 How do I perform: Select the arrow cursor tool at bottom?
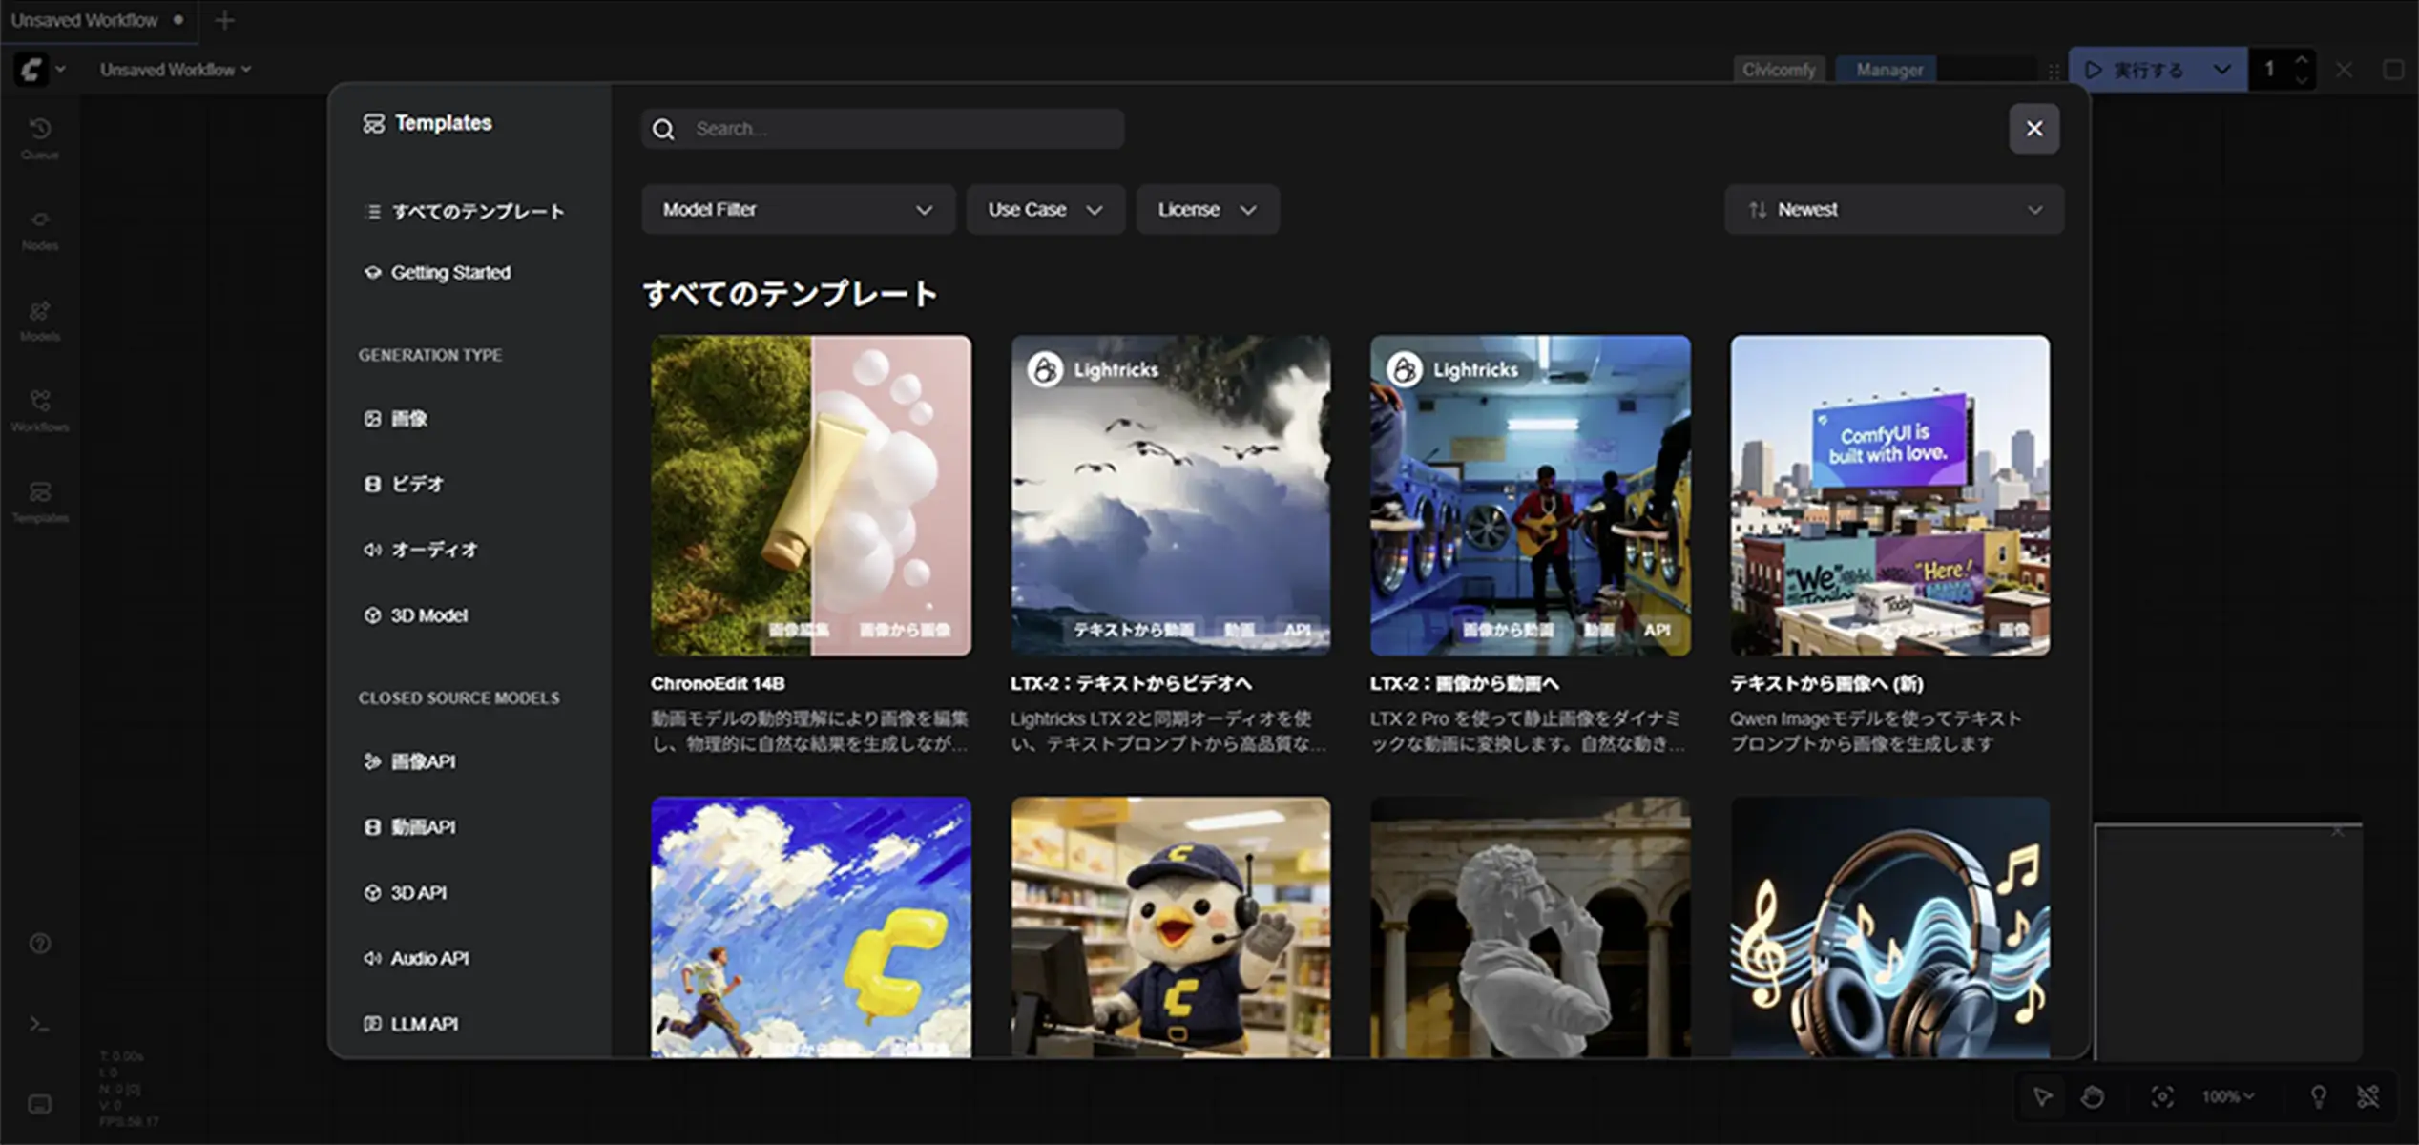pos(2042,1095)
